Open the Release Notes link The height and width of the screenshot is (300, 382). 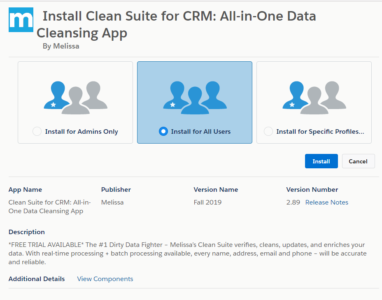pos(326,202)
